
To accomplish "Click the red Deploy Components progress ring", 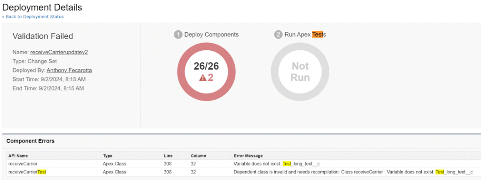I will tap(207, 72).
